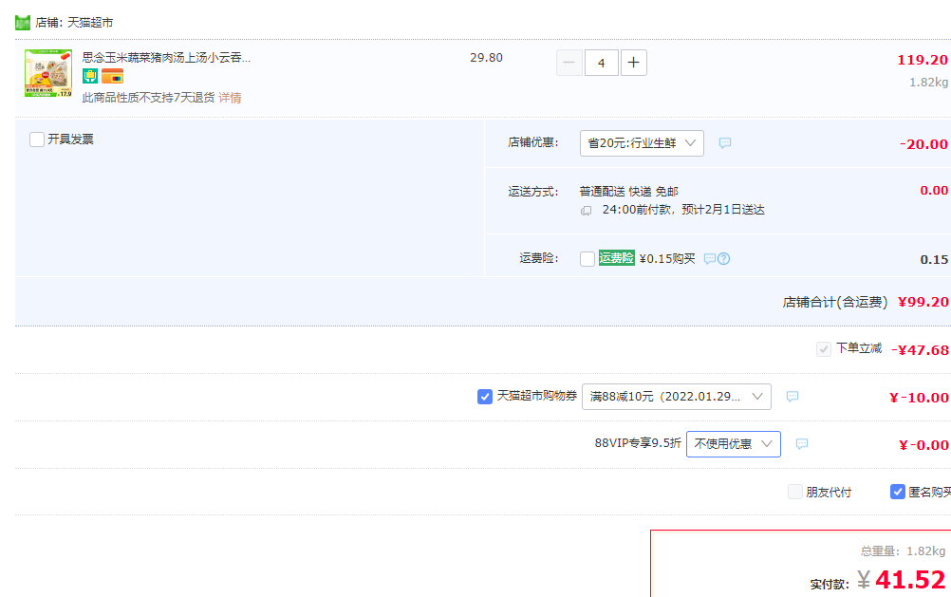Decrease quantity with the minus button

click(569, 63)
